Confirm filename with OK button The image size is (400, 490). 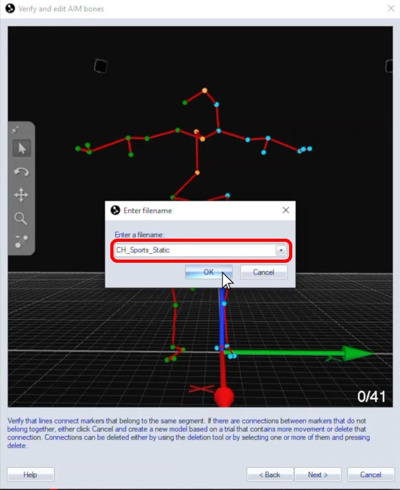click(x=209, y=272)
